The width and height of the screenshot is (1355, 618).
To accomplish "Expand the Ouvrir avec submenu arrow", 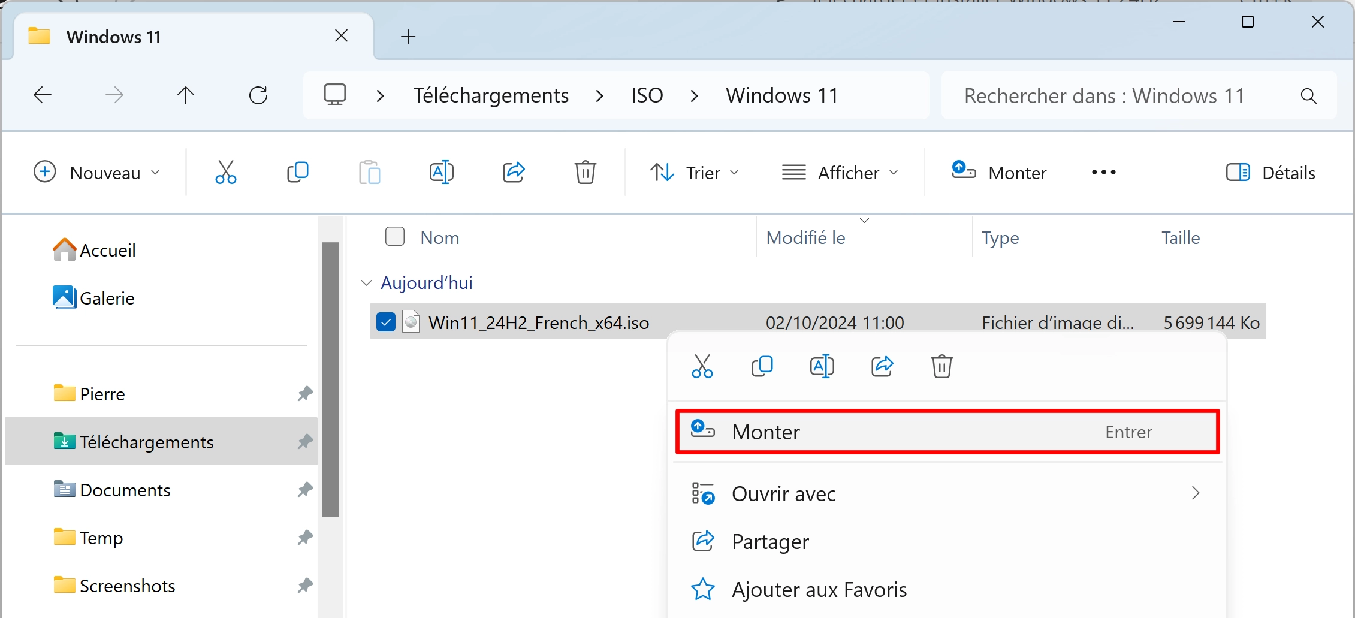I will tap(1196, 493).
